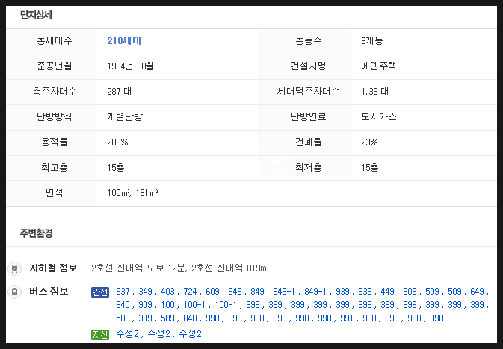This screenshot has width=503, height=349.
Task: Open bus route 937
Action: [x=123, y=292]
